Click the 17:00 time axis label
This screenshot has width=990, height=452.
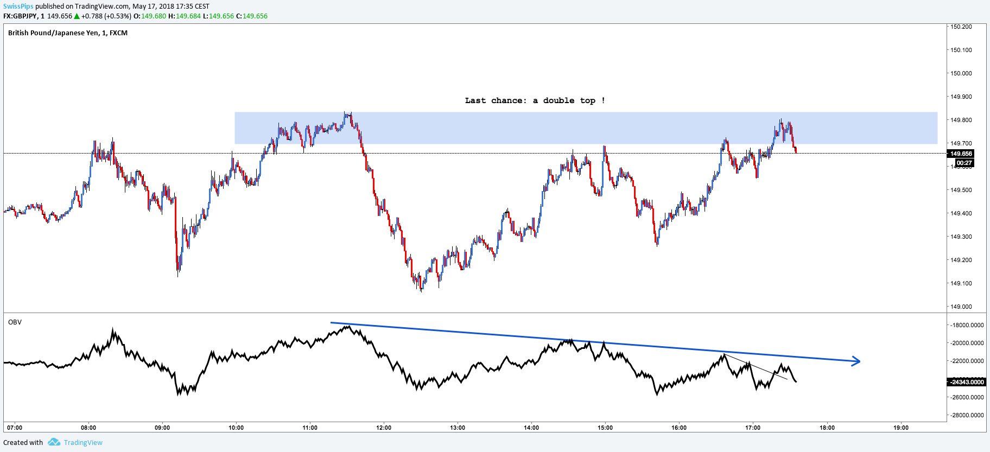(x=753, y=428)
